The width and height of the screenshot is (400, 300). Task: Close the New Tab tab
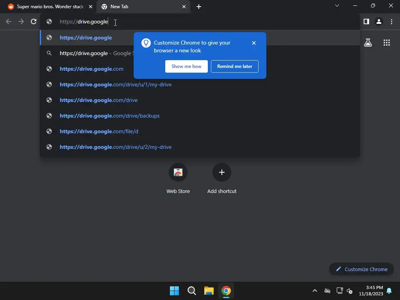tap(184, 7)
